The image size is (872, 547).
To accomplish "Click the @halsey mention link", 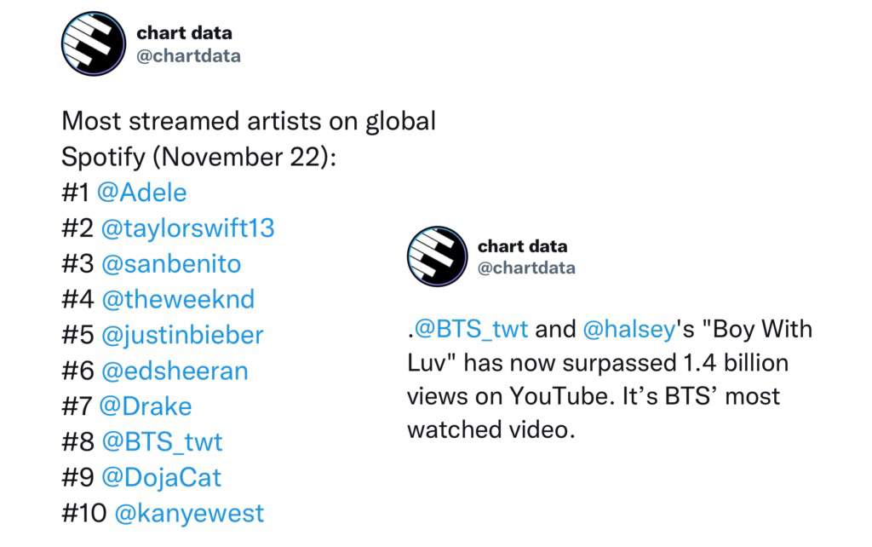I will point(629,329).
